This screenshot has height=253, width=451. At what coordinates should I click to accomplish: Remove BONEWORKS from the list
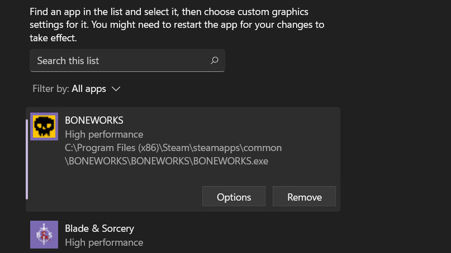304,197
